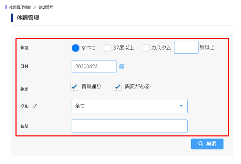Image resolution: width=241 pixels, height=164 pixels.
Task: Click the magnifier icon on 検索 button
Action: [201, 144]
